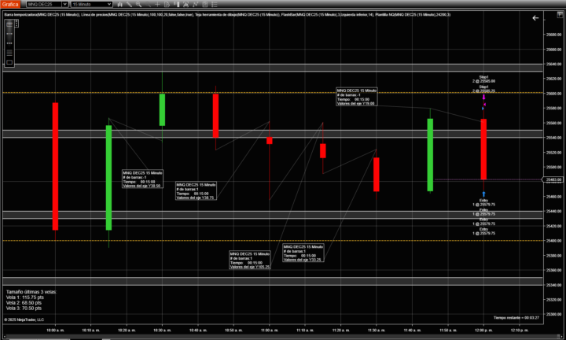Click the zoom out magnifier icon
This screenshot has width=566, height=340.
pos(148,5)
